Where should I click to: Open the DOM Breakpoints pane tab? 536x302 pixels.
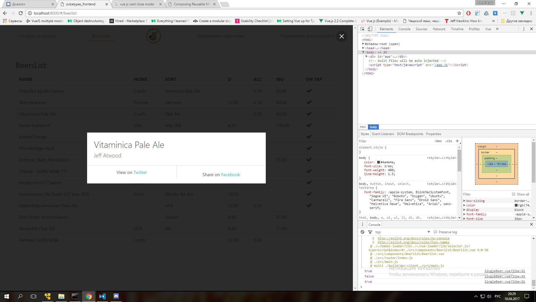410,134
